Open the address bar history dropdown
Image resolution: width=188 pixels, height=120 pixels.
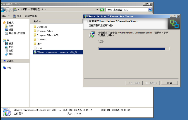[97, 9]
